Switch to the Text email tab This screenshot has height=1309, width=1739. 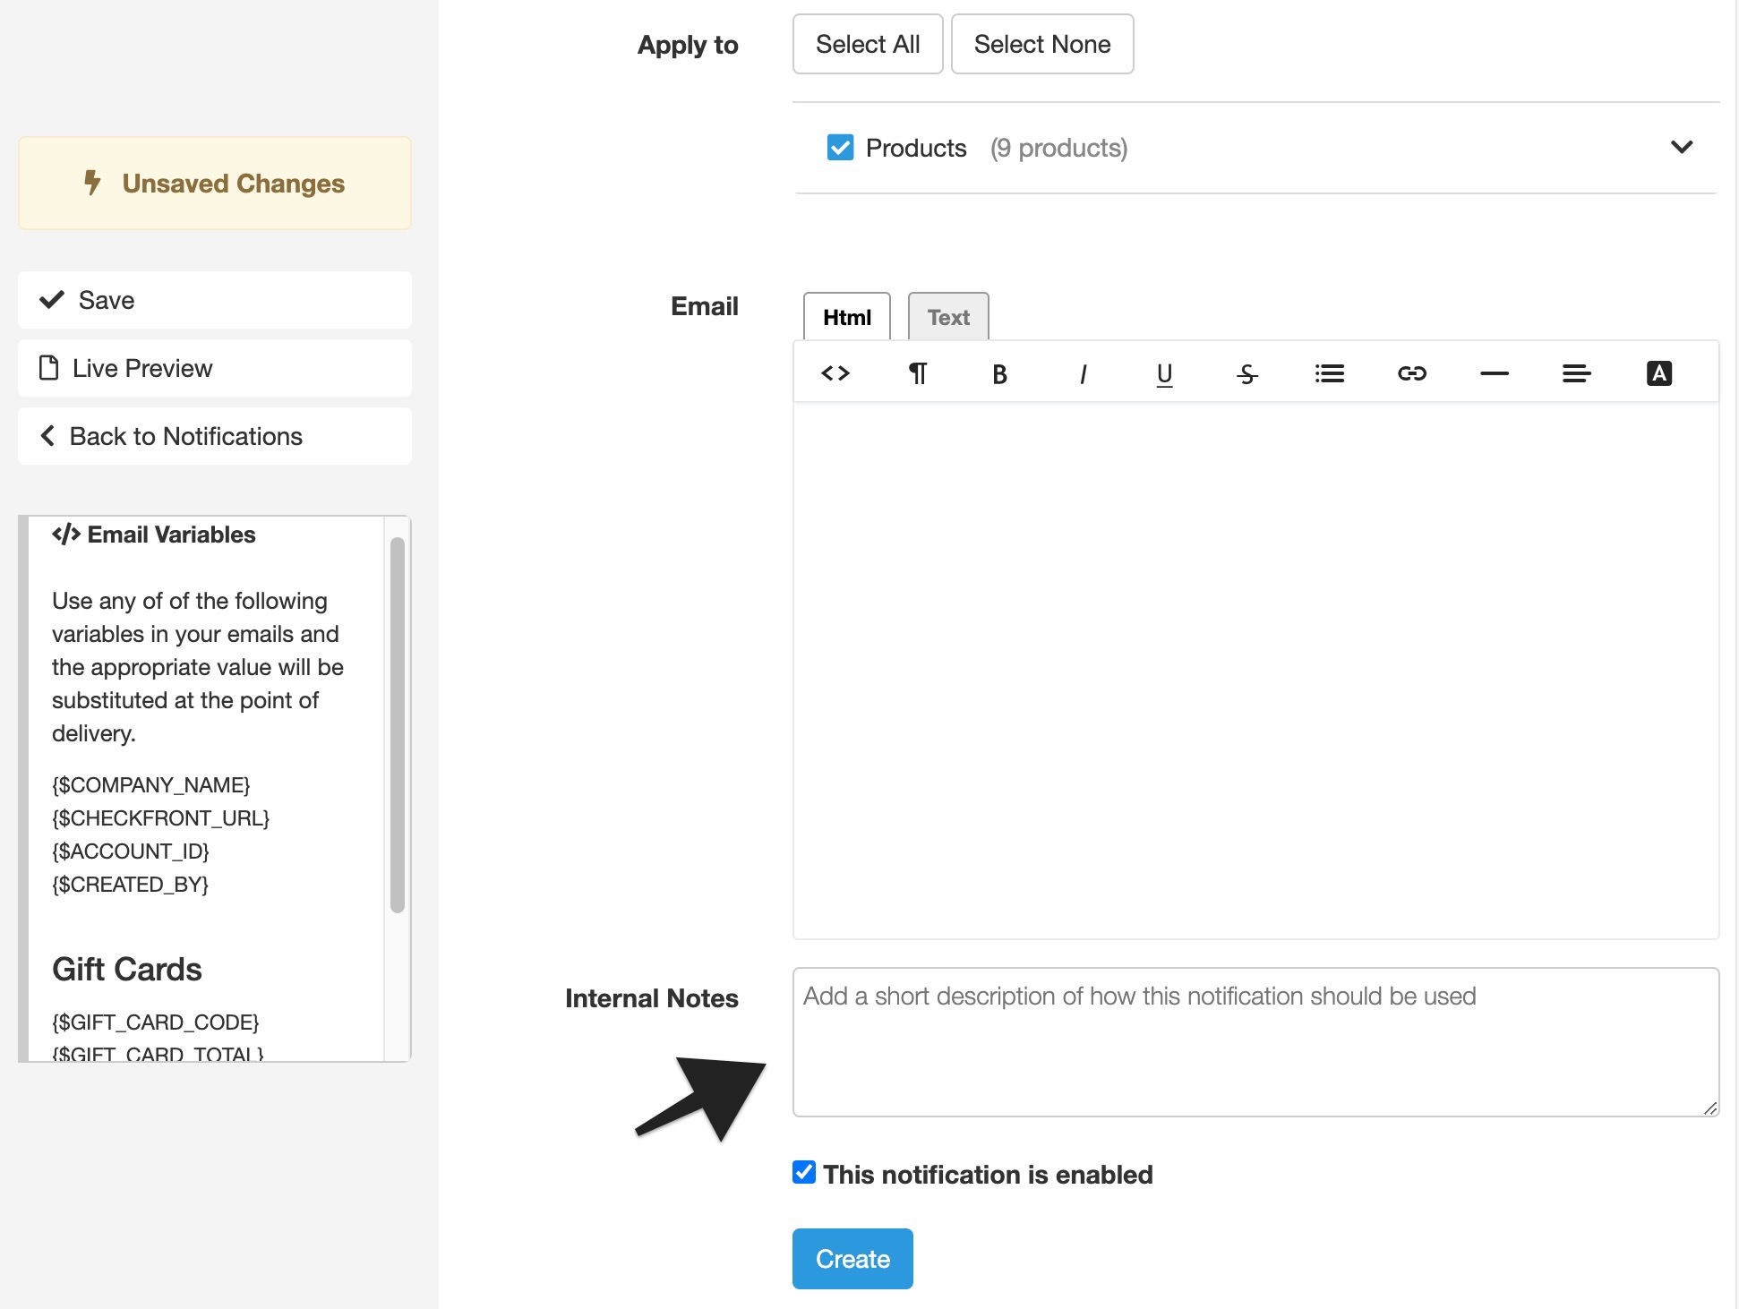point(948,317)
